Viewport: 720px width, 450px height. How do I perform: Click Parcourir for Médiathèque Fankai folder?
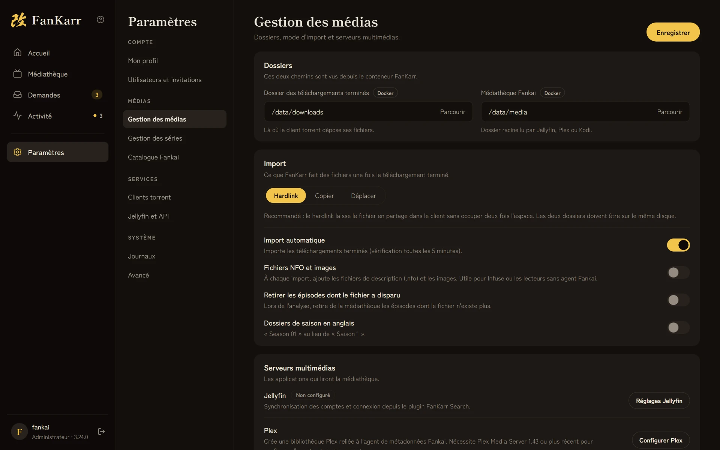coord(670,112)
